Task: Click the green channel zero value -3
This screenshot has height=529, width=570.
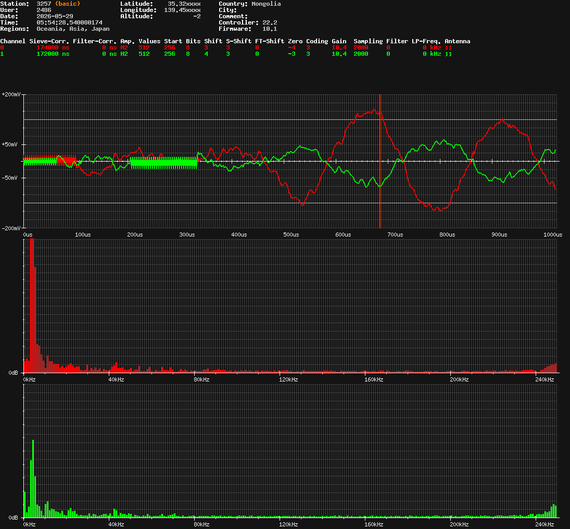Action: (x=292, y=54)
